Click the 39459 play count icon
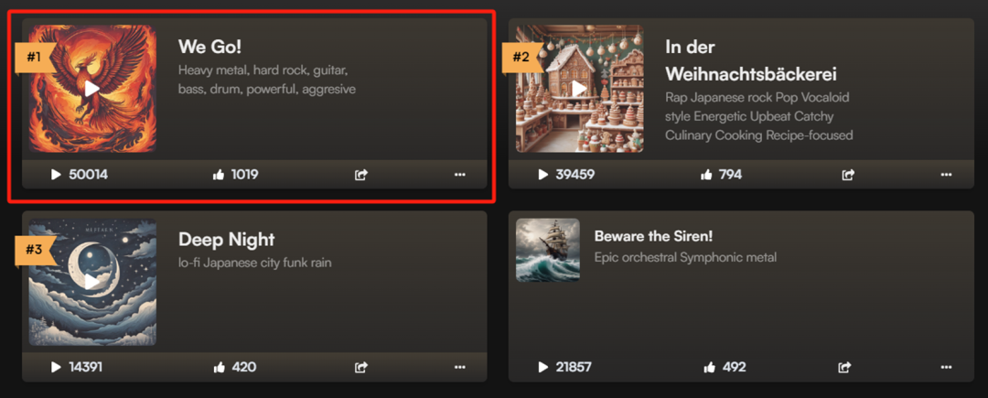This screenshot has height=398, width=988. (543, 175)
